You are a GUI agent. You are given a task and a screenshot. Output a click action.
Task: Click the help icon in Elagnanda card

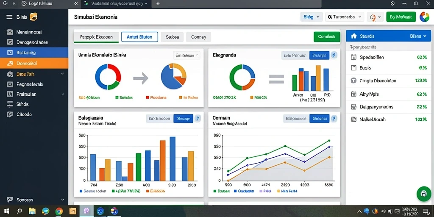334,55
